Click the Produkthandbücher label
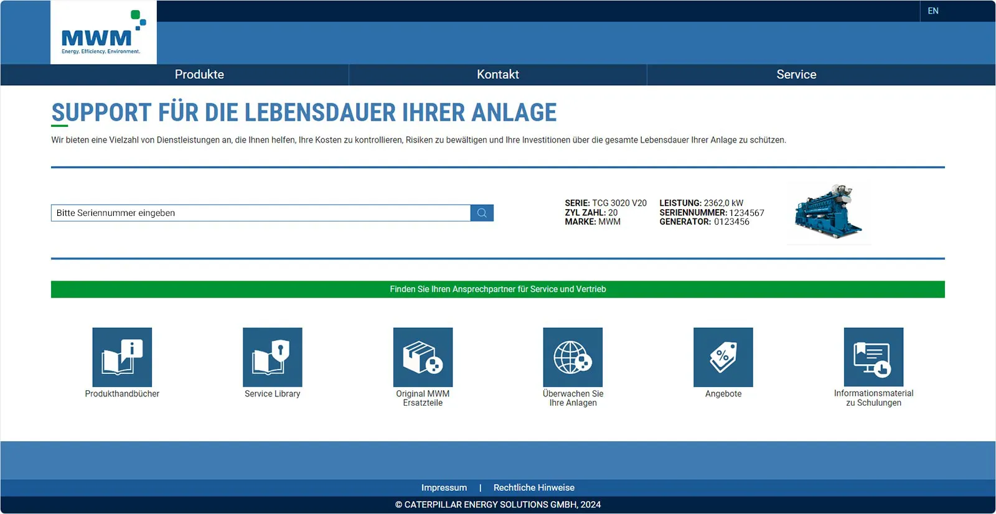Image resolution: width=996 pixels, height=514 pixels. 122,394
